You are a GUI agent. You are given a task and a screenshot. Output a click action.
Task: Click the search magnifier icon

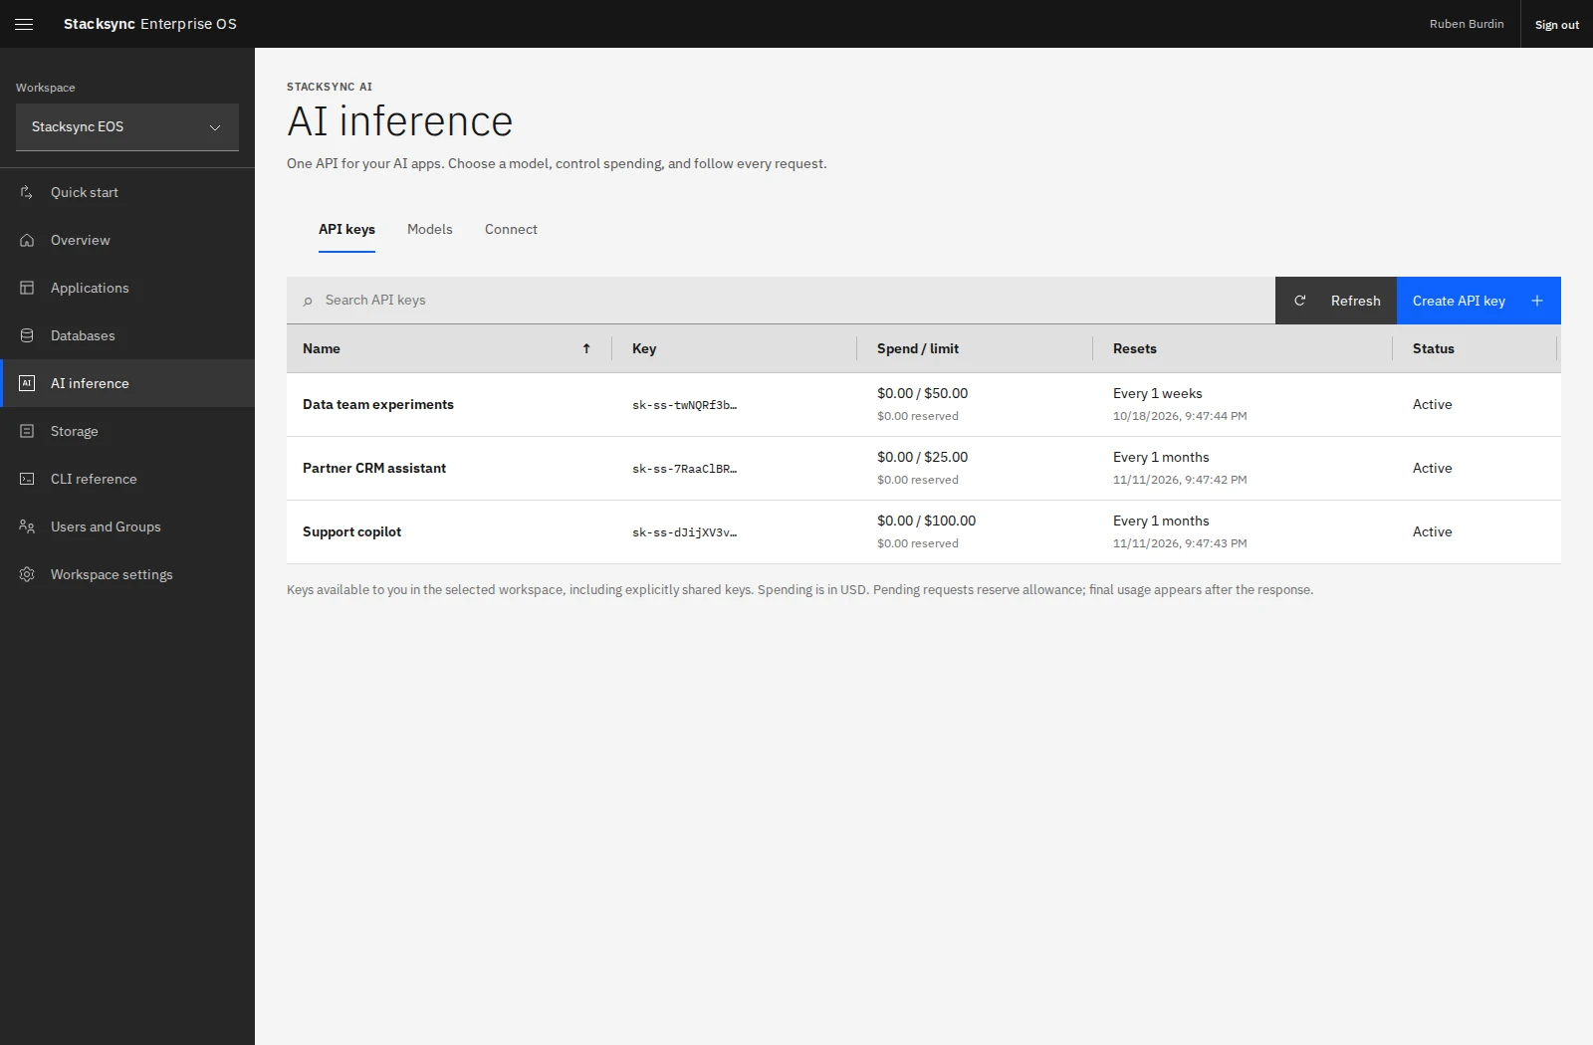(308, 301)
